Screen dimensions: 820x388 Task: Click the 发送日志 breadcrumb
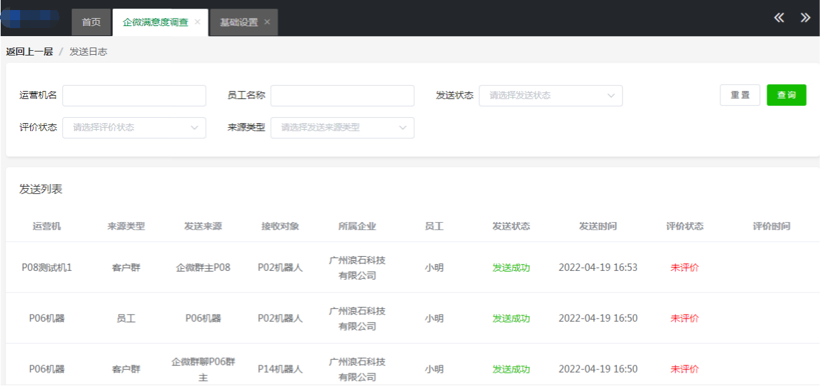pos(88,52)
